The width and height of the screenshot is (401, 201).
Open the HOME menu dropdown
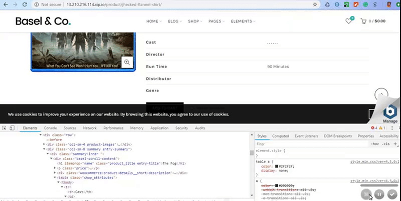[x=154, y=21]
